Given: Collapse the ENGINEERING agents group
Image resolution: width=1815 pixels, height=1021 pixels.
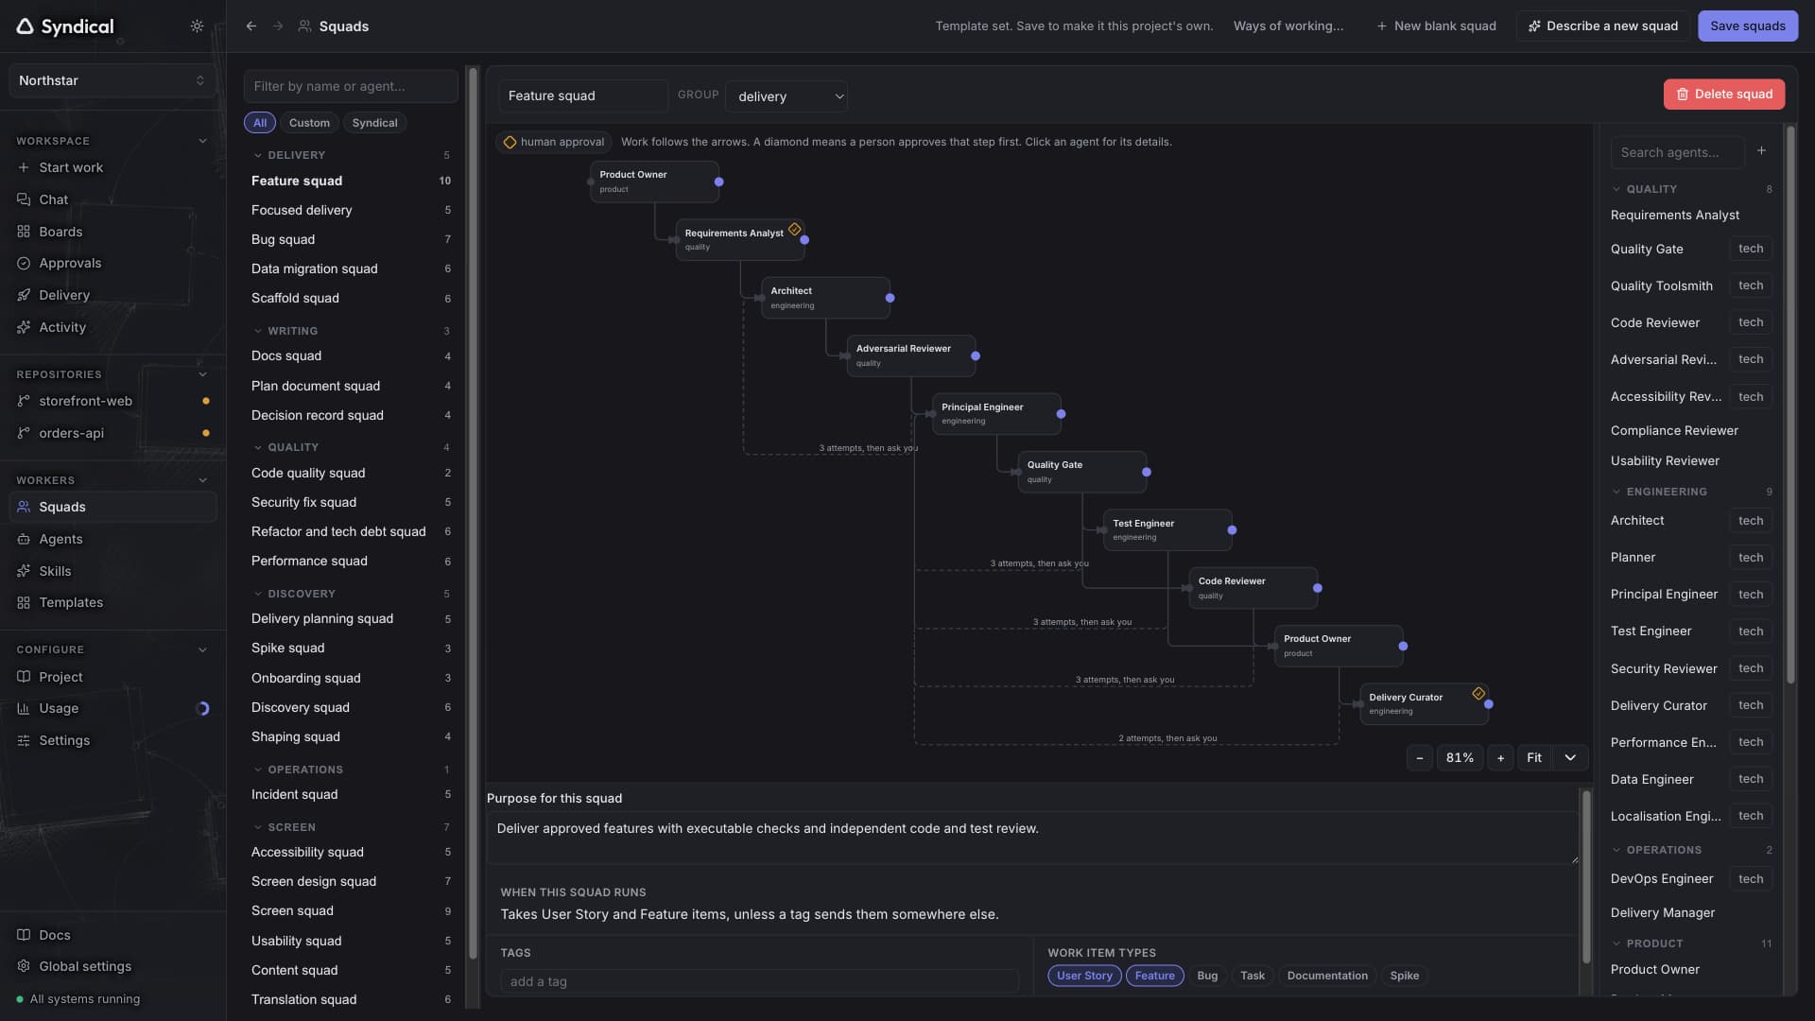Looking at the screenshot, I should tap(1616, 492).
